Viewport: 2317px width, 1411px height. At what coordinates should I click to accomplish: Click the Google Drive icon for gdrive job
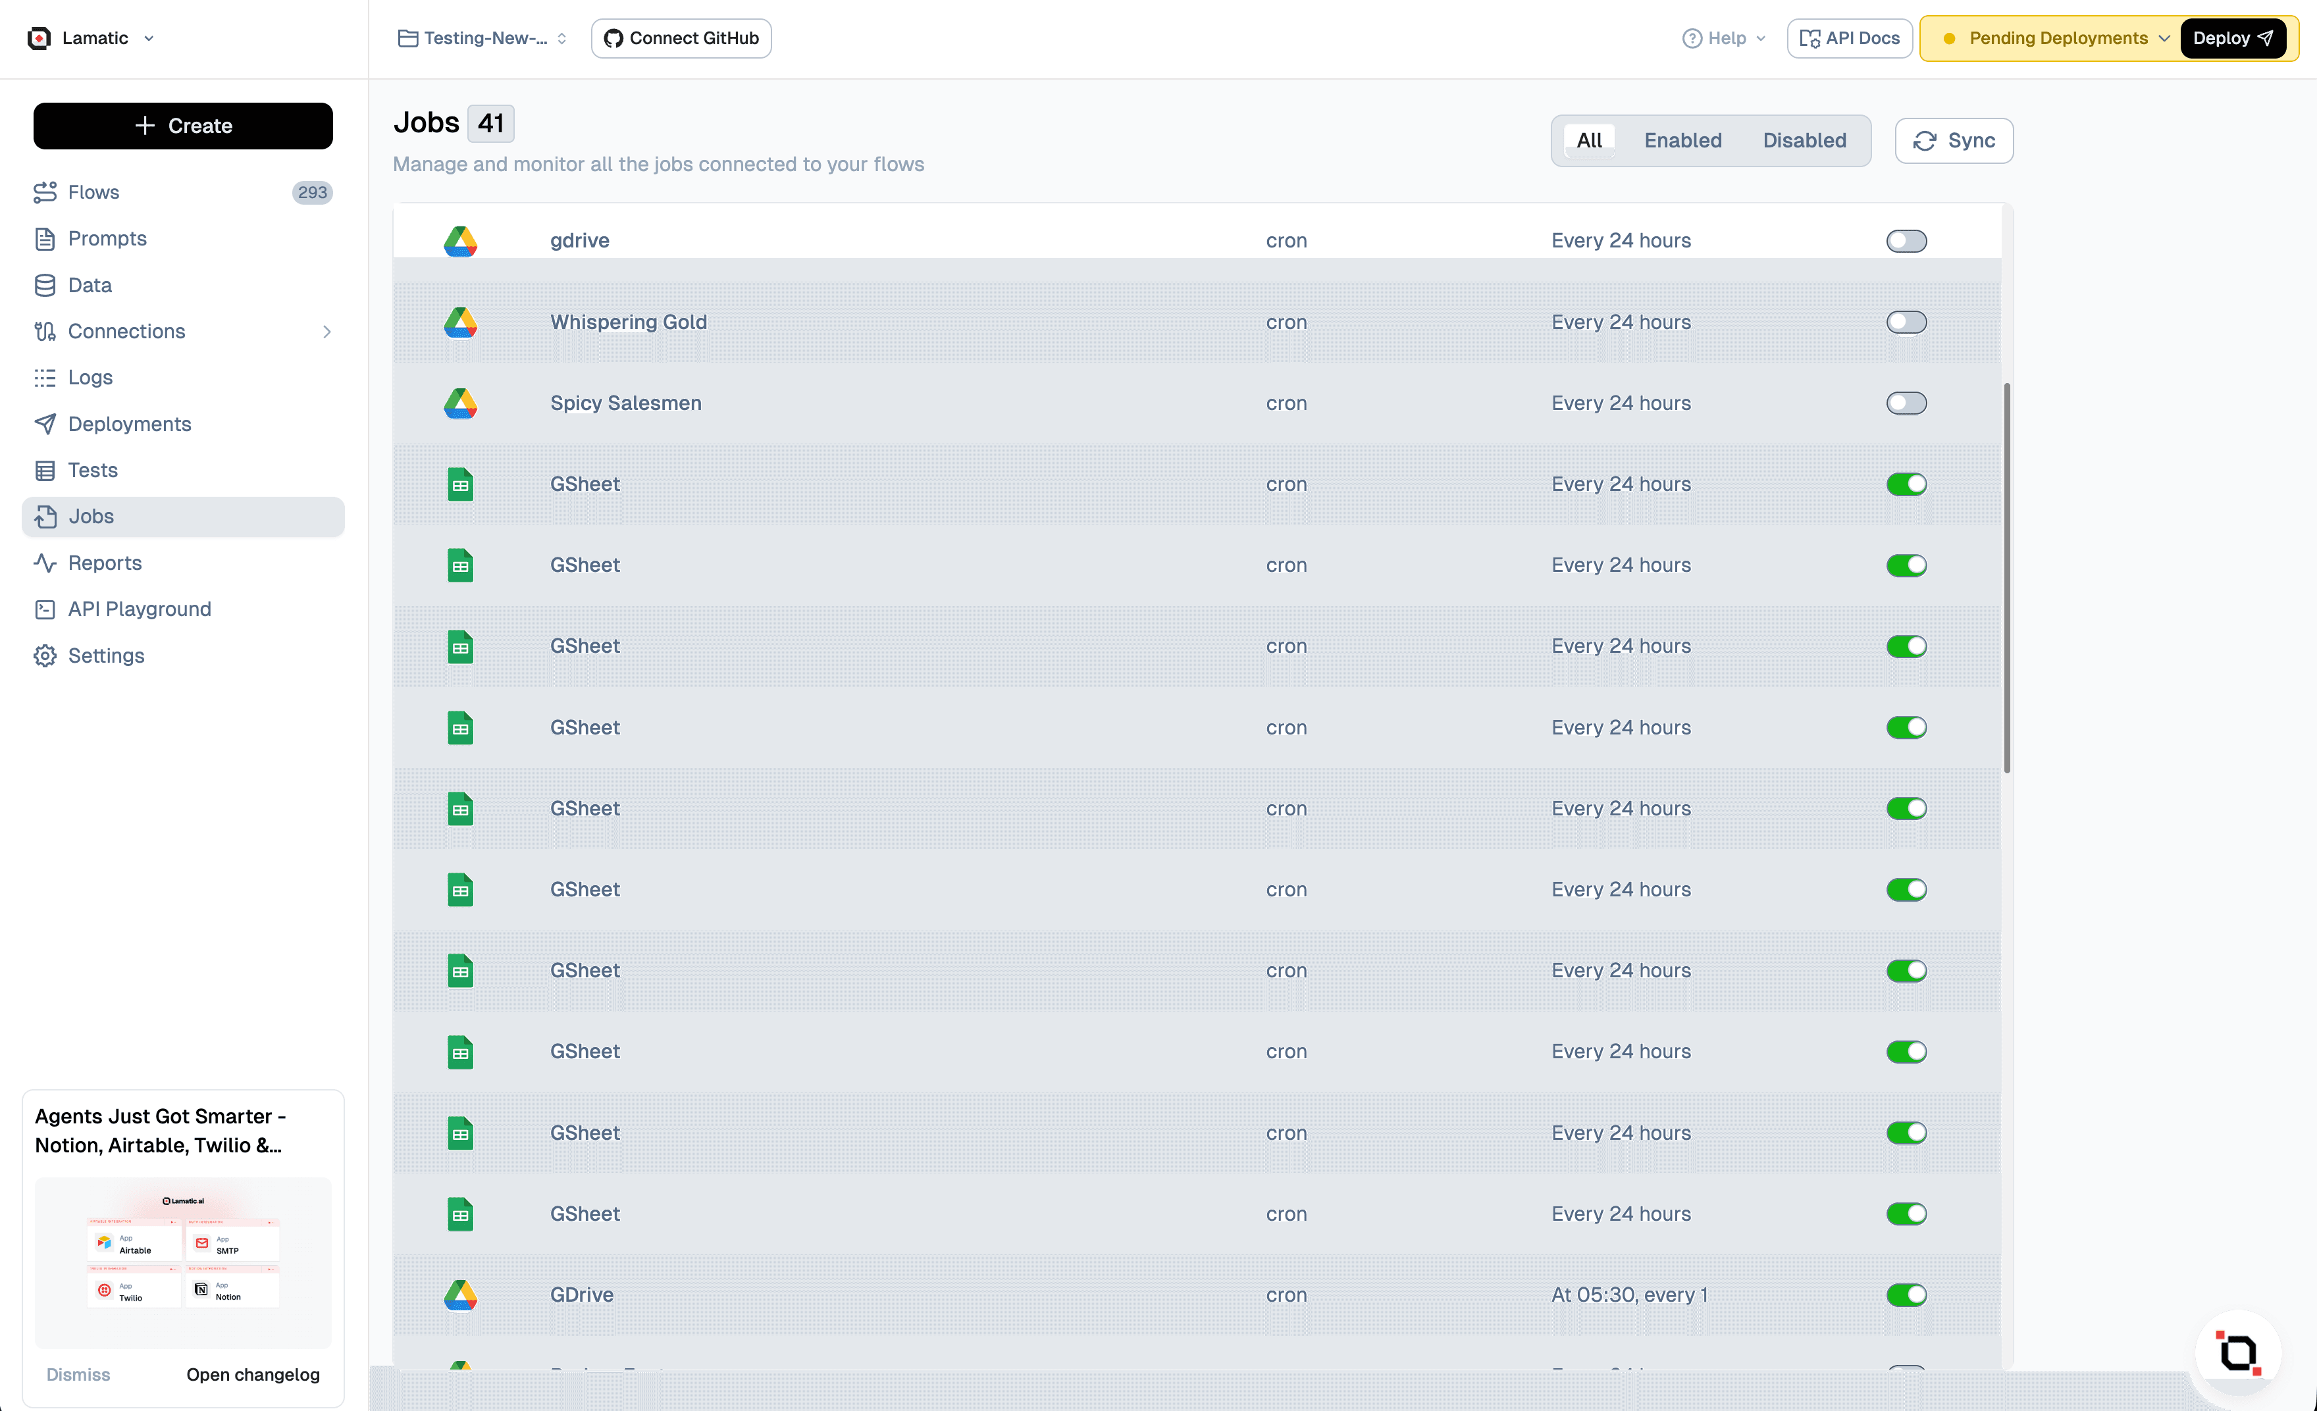click(x=460, y=241)
